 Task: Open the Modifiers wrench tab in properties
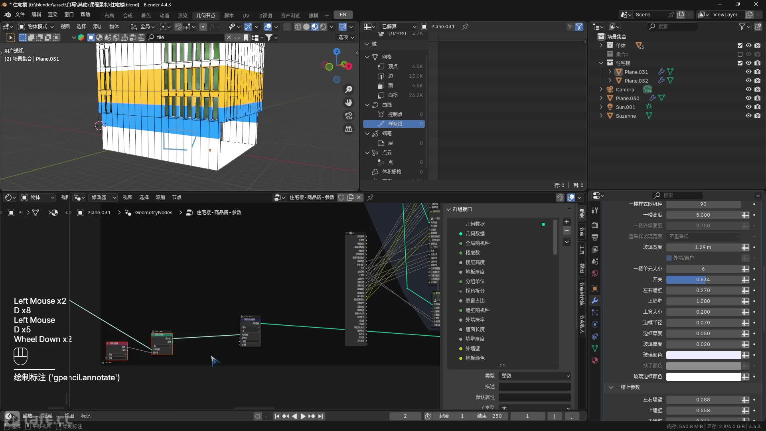coord(595,301)
